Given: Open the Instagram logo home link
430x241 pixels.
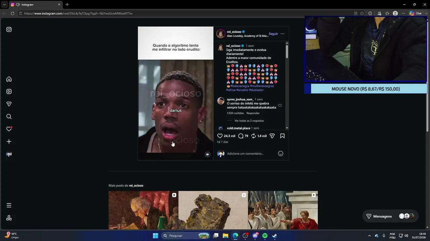Looking at the screenshot, I should (x=9, y=29).
